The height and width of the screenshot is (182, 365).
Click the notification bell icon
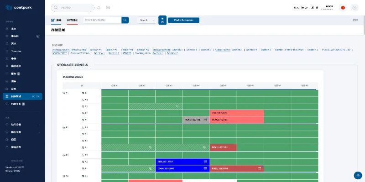[99, 8]
